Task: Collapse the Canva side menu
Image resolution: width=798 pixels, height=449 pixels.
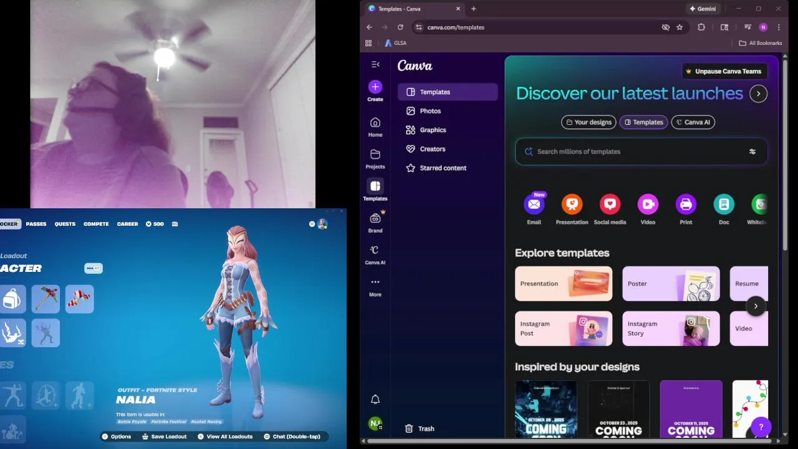Action: pos(375,64)
